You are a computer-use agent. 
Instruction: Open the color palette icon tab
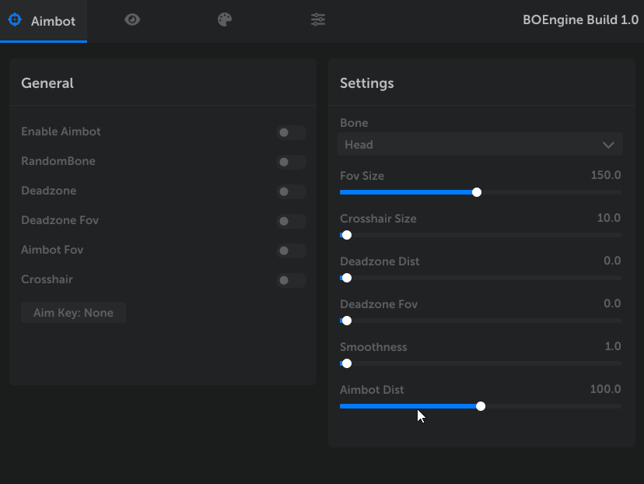[x=225, y=20]
